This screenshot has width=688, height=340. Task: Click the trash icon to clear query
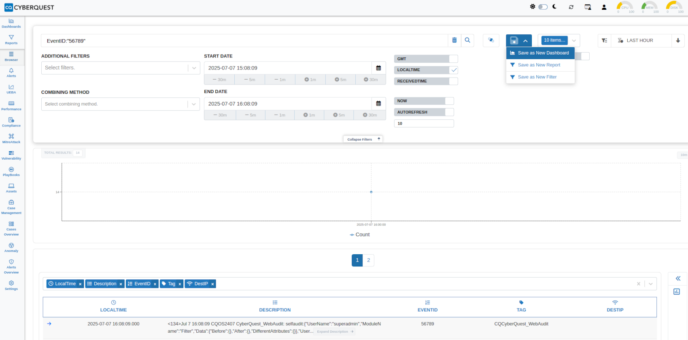[454, 40]
